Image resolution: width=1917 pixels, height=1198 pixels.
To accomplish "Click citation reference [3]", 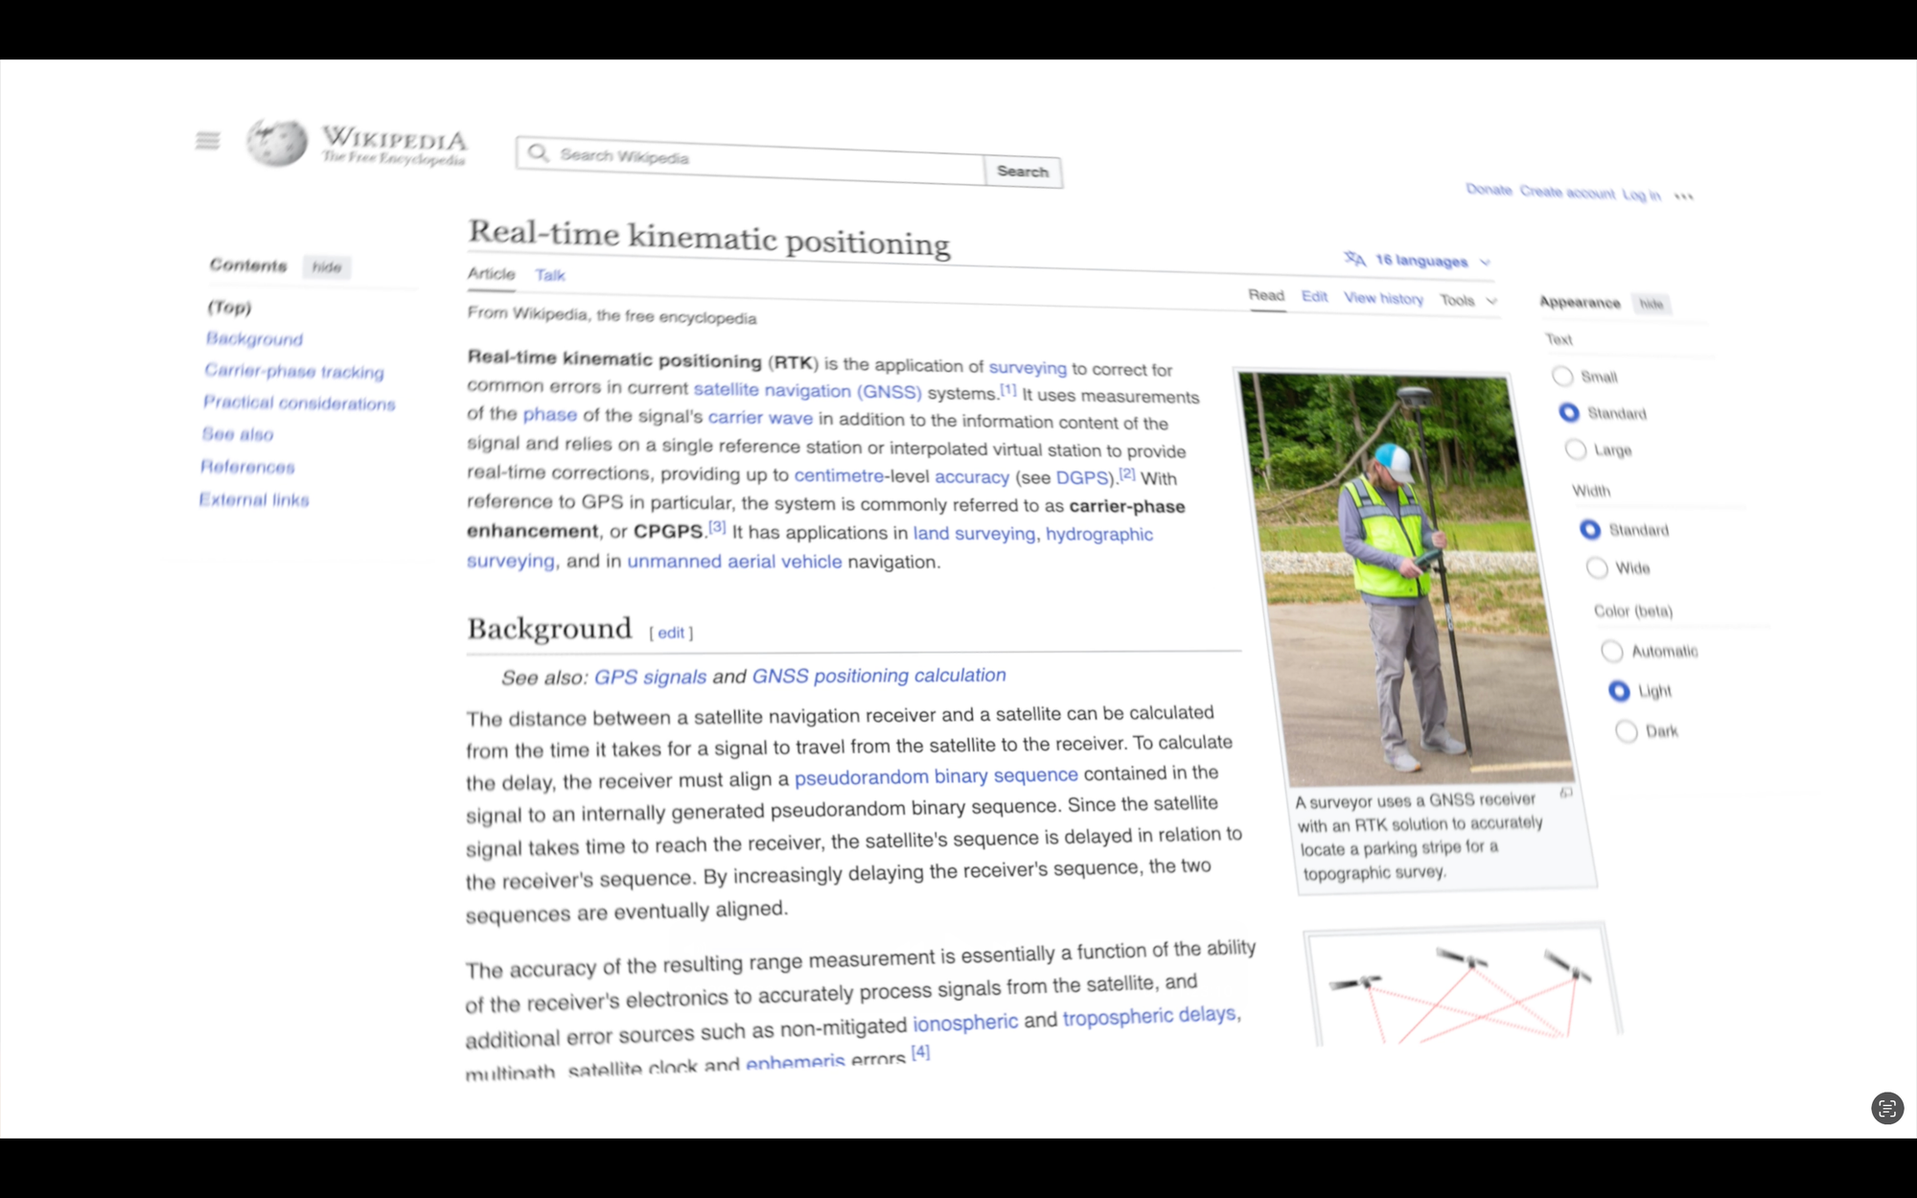I will (717, 527).
